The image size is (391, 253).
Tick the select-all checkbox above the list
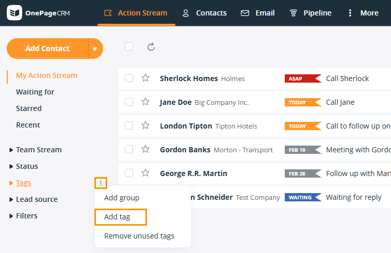pyautogui.click(x=129, y=46)
